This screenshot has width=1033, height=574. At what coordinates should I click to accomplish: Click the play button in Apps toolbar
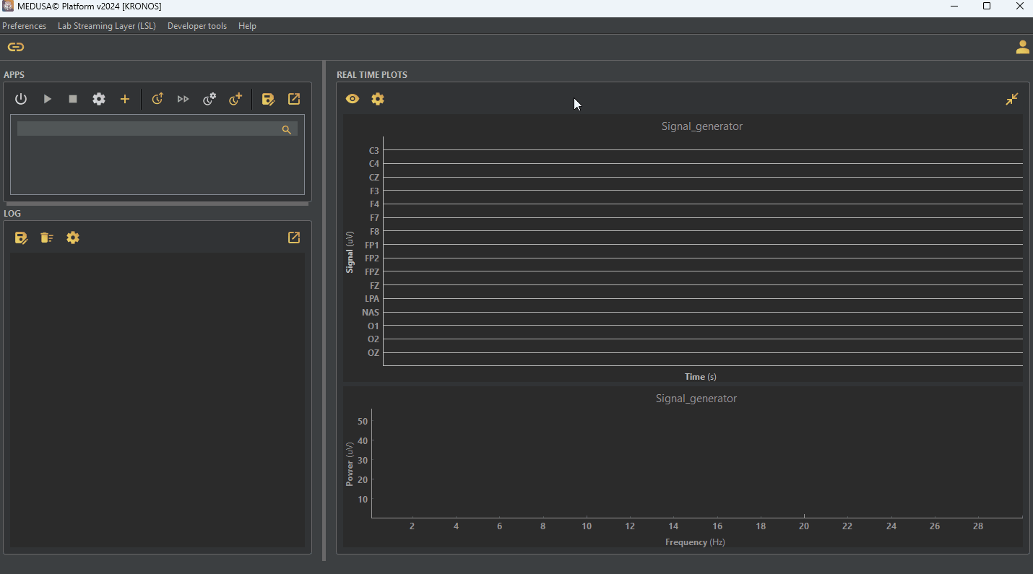tap(48, 99)
